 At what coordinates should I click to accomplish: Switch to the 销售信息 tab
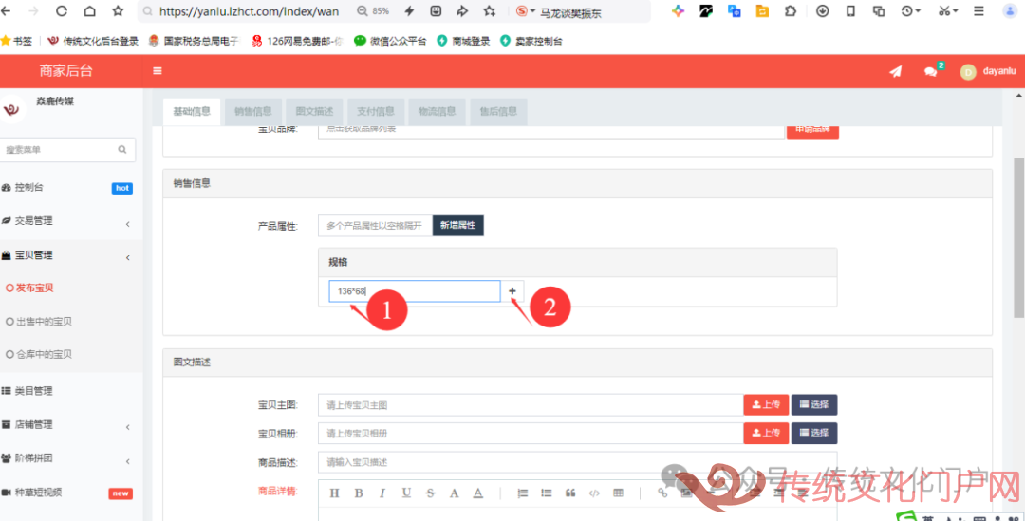point(253,112)
